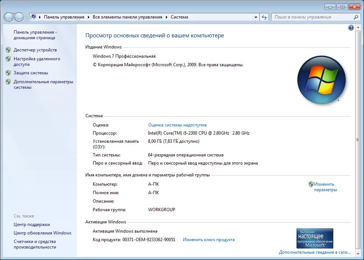Select text 8,00 ГБ (7,83 ГБ доступно)

(x=174, y=141)
